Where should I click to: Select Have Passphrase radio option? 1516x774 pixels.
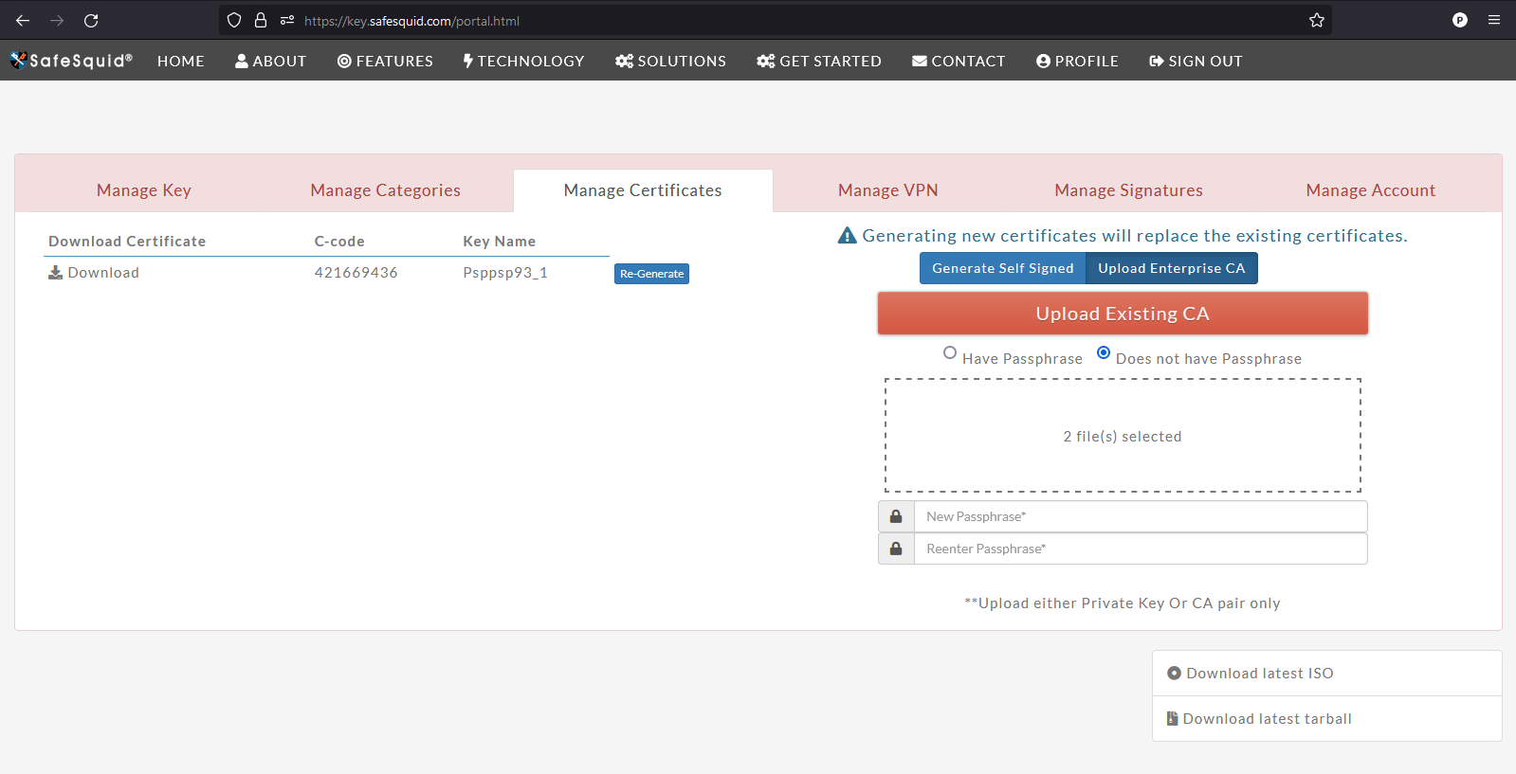pyautogui.click(x=950, y=352)
